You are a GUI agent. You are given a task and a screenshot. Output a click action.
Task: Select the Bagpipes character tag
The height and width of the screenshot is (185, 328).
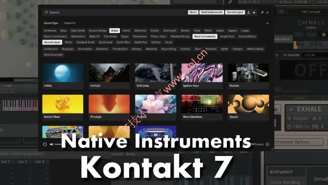click(68, 49)
